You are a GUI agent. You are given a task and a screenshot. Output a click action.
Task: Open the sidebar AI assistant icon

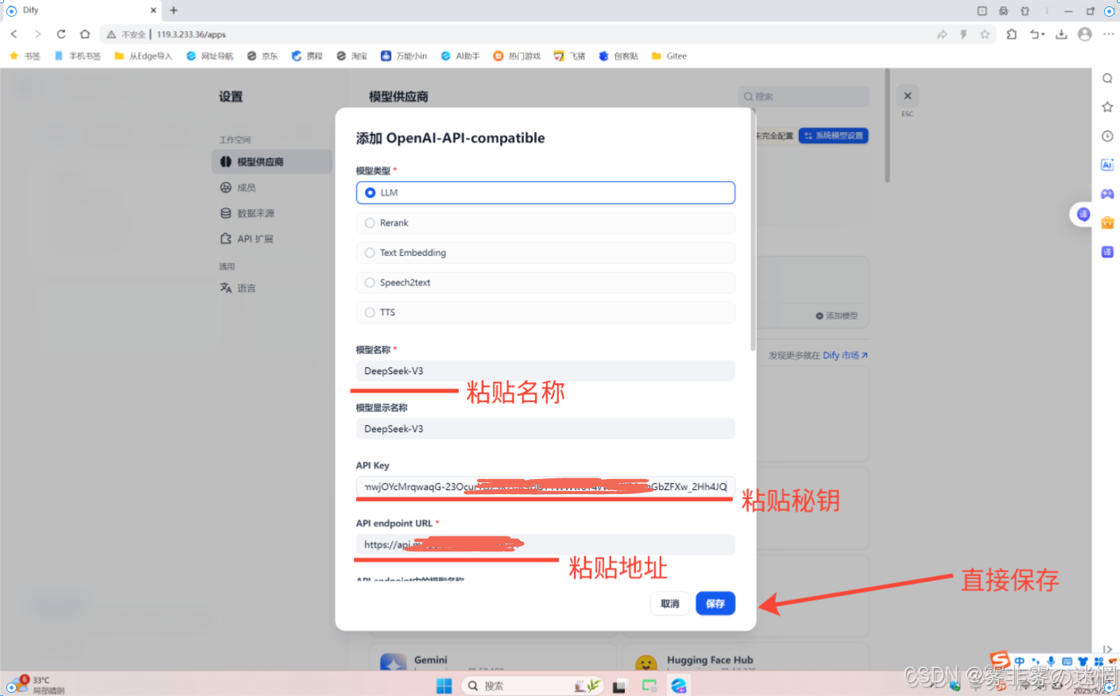tap(1107, 164)
